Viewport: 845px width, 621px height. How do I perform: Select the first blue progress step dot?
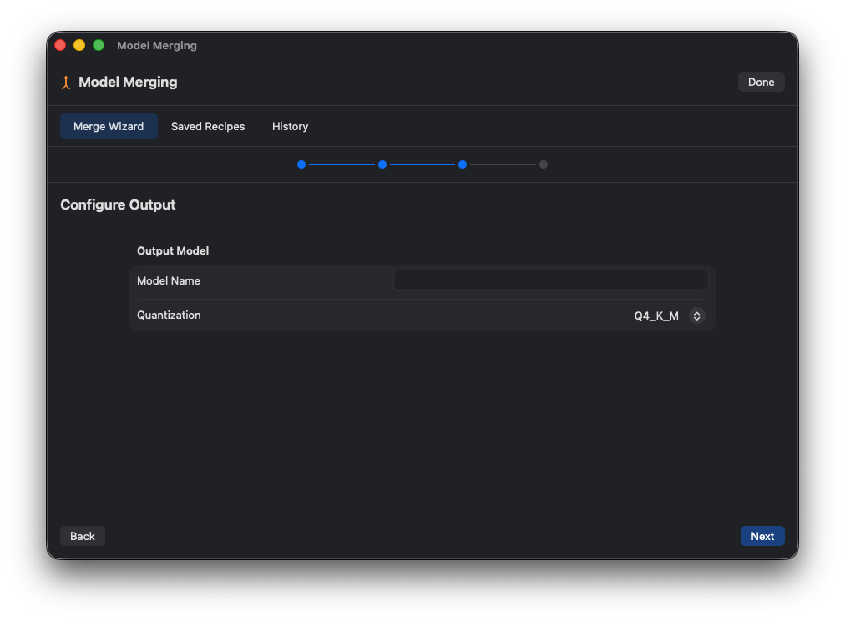[x=301, y=164]
